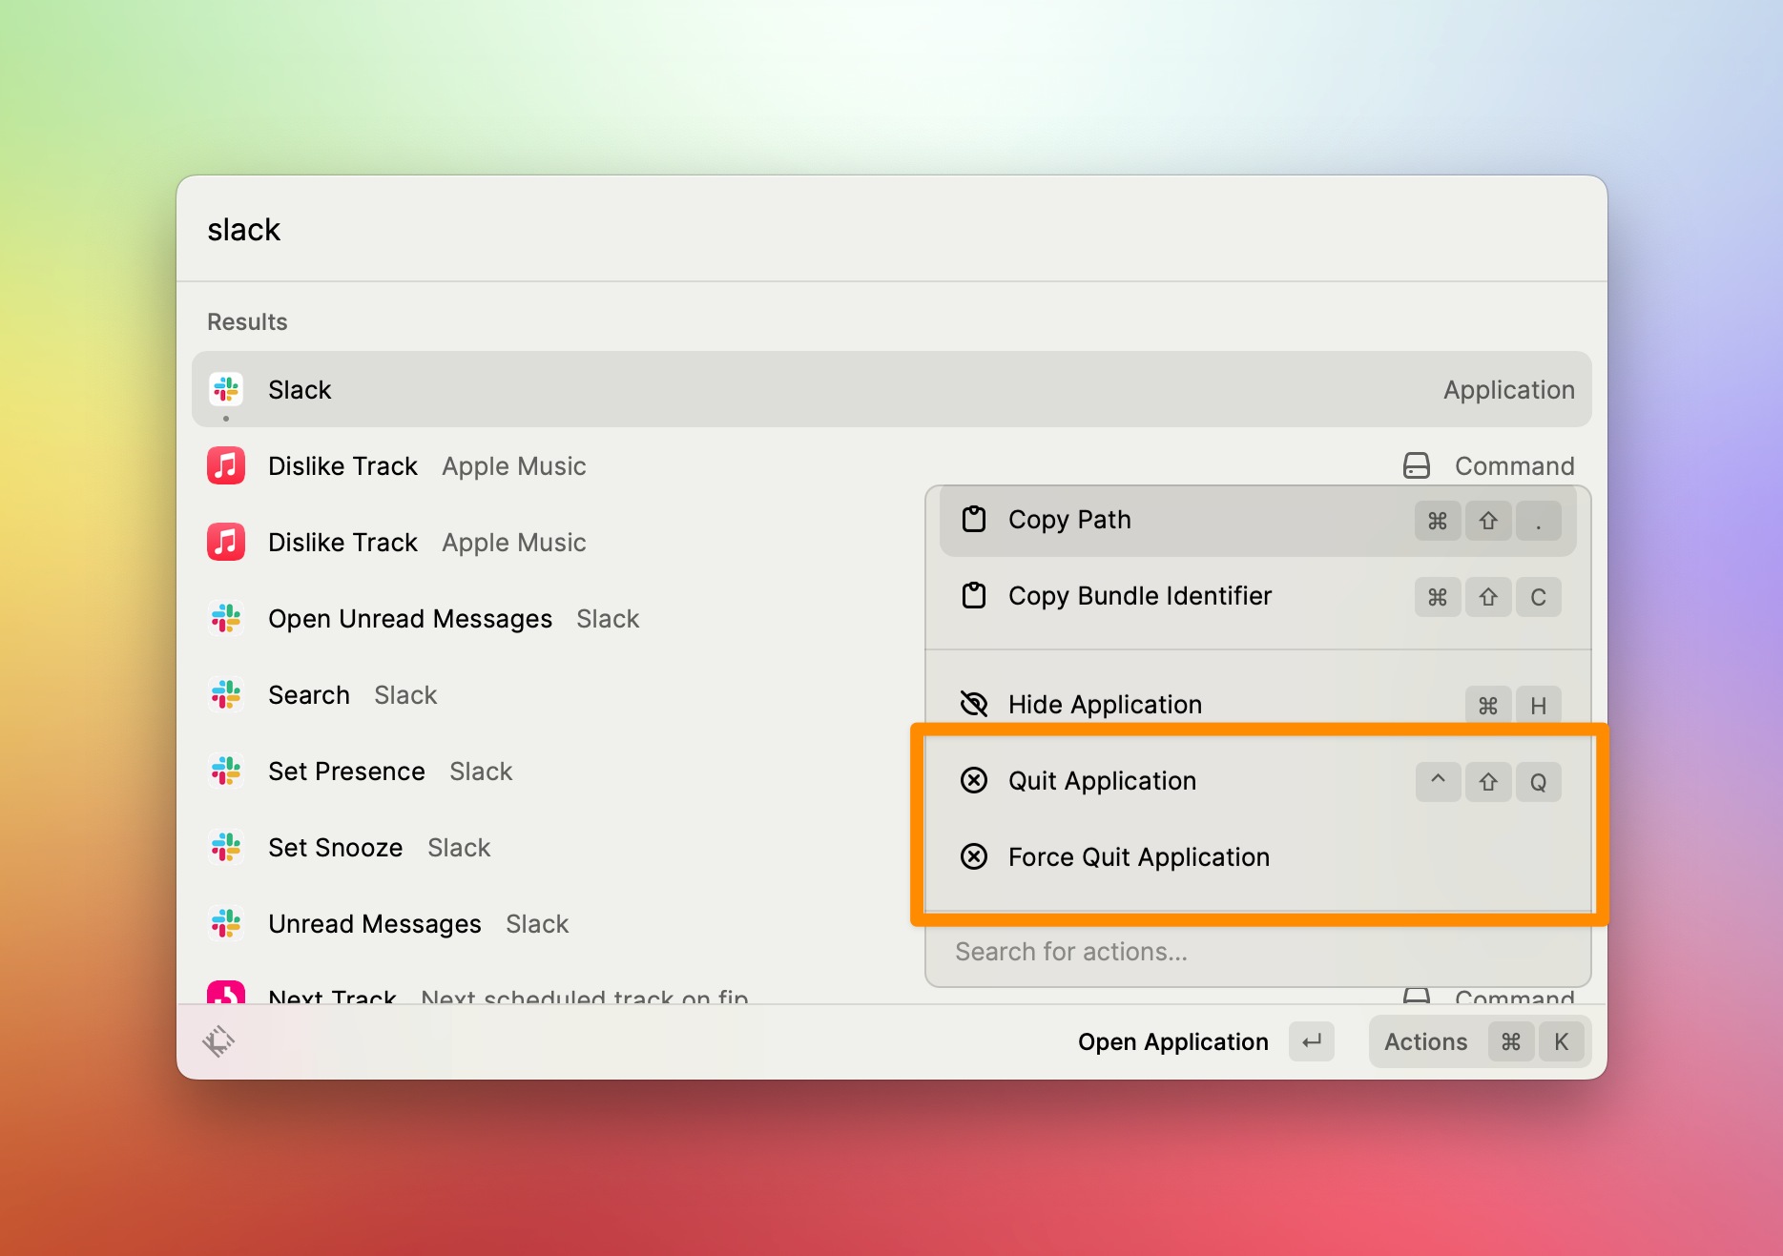Click the Slack icon beside Set Snooze

[226, 847]
